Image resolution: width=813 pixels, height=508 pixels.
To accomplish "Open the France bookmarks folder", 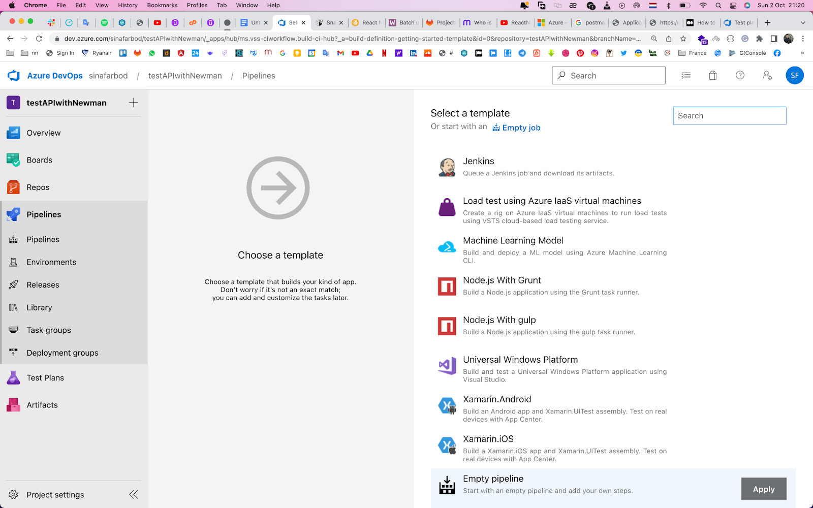I will pos(692,53).
